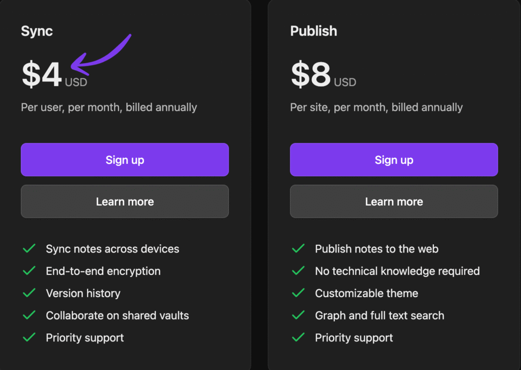Click the $8 USD price
Viewport: 521px width, 370px height.
point(323,75)
